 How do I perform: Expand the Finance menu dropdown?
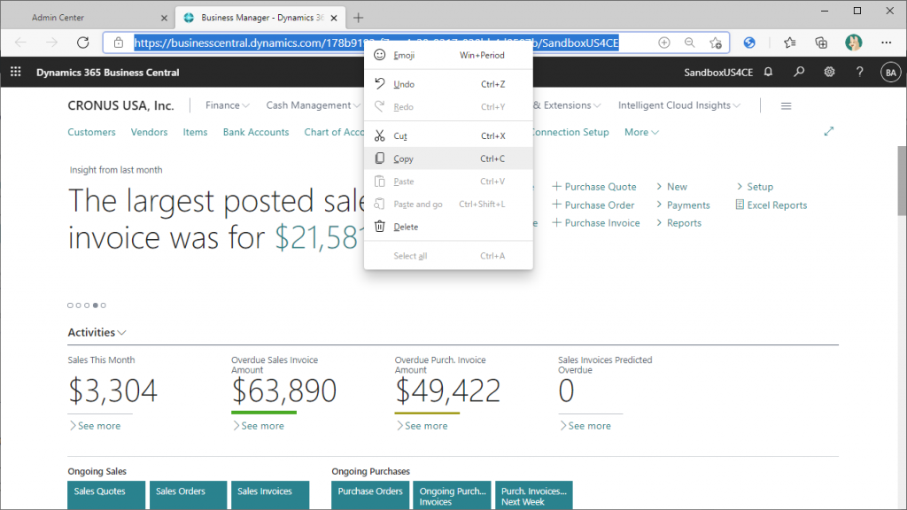pos(228,105)
